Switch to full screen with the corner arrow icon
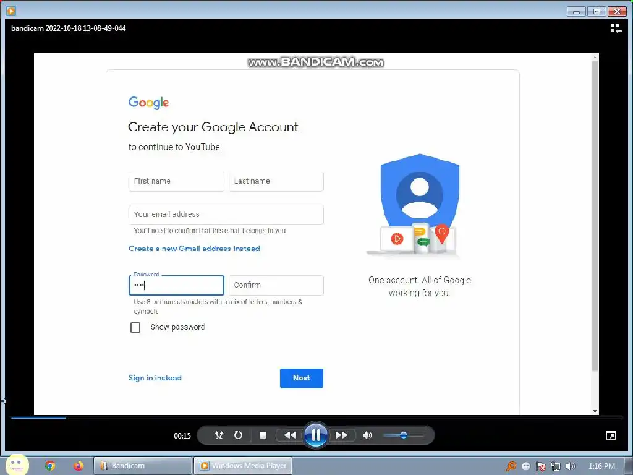The width and height of the screenshot is (633, 475). click(611, 435)
